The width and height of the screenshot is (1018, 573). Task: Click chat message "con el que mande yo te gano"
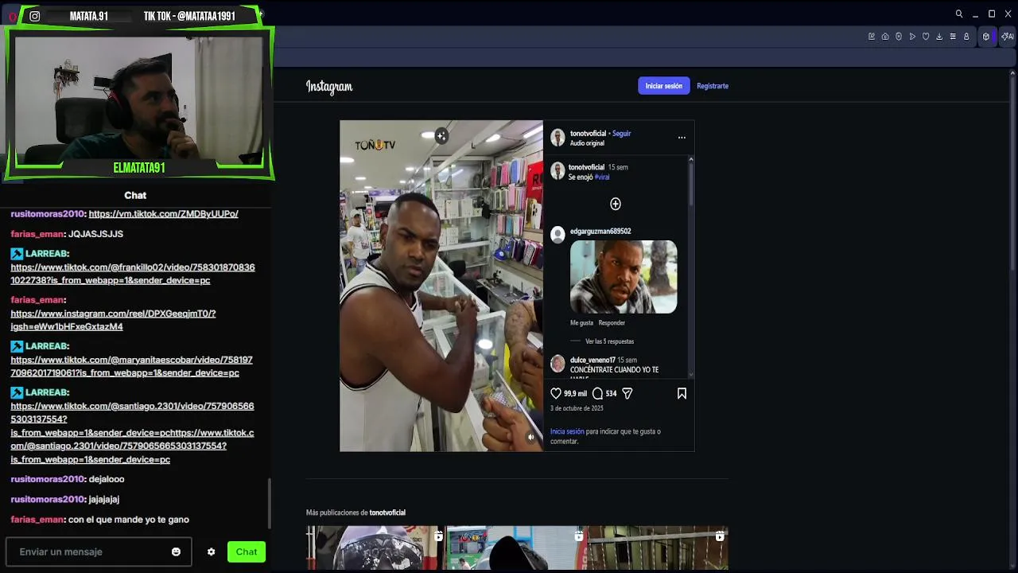pos(128,520)
